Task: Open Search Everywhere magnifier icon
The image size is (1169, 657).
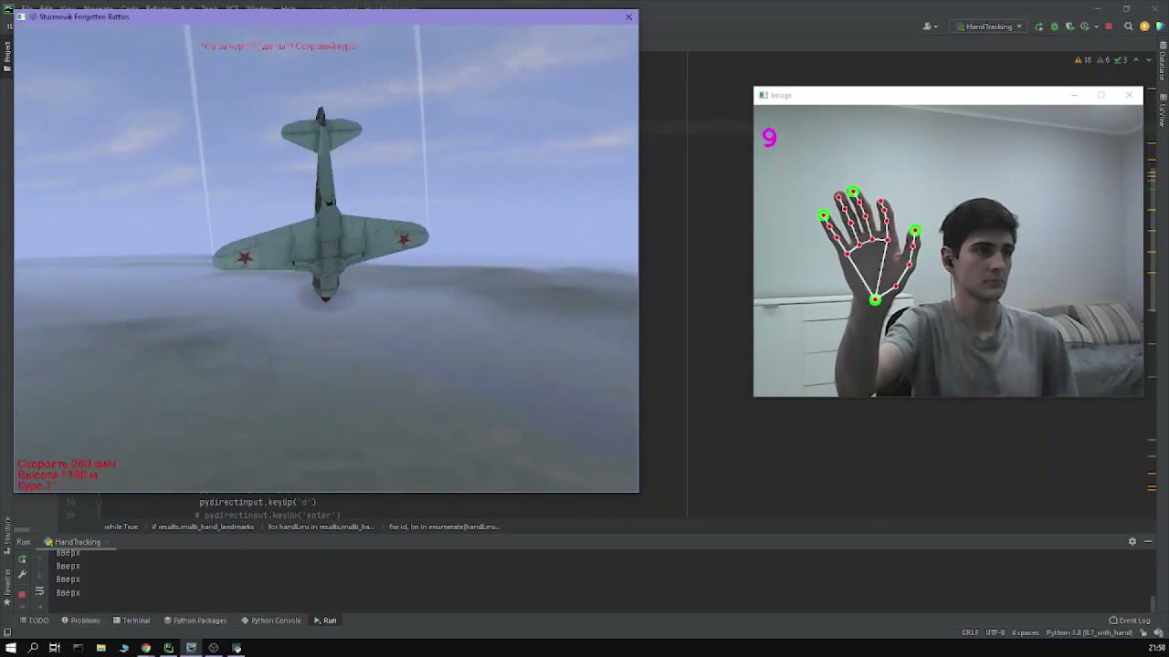Action: [1129, 26]
